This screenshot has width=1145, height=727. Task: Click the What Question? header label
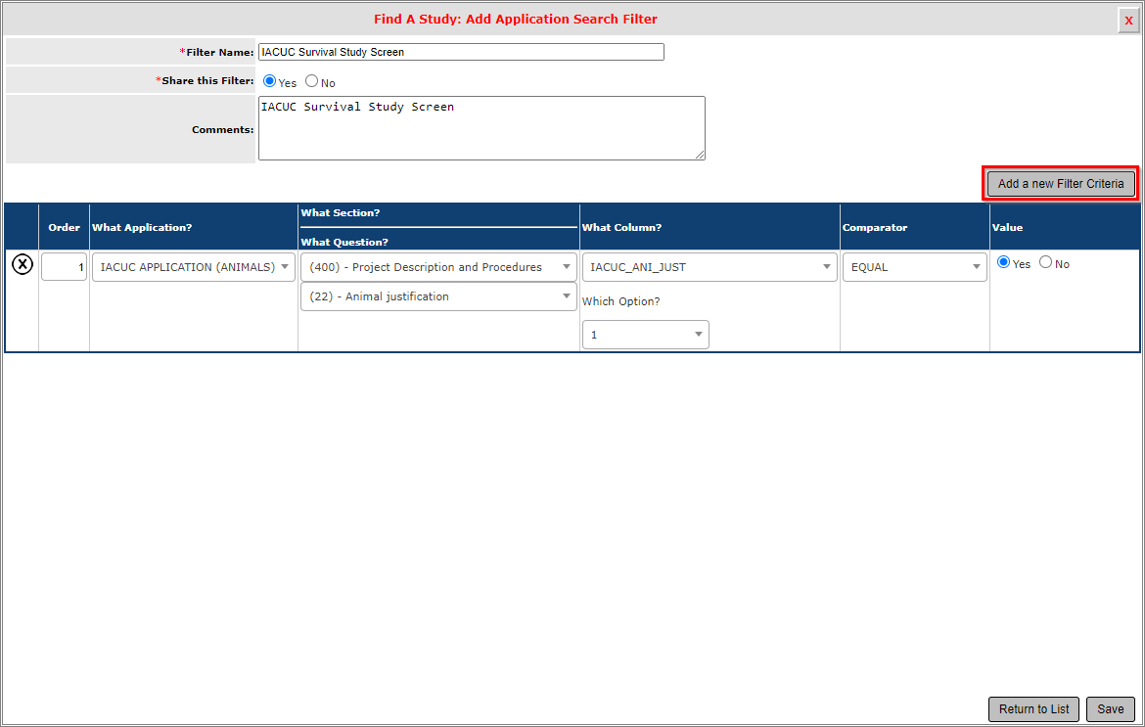(344, 243)
